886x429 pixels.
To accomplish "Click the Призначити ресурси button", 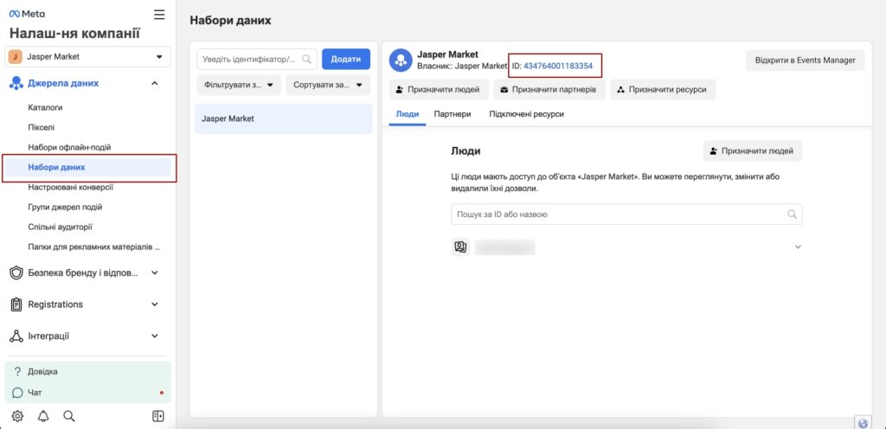I will click(x=663, y=90).
